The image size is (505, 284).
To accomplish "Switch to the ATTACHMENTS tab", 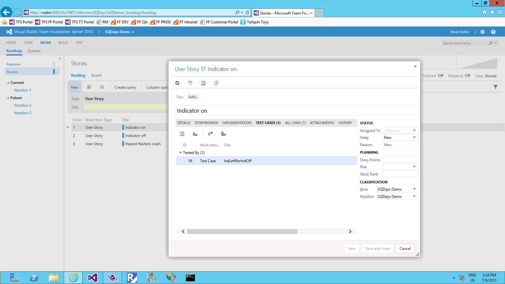I will (322, 123).
